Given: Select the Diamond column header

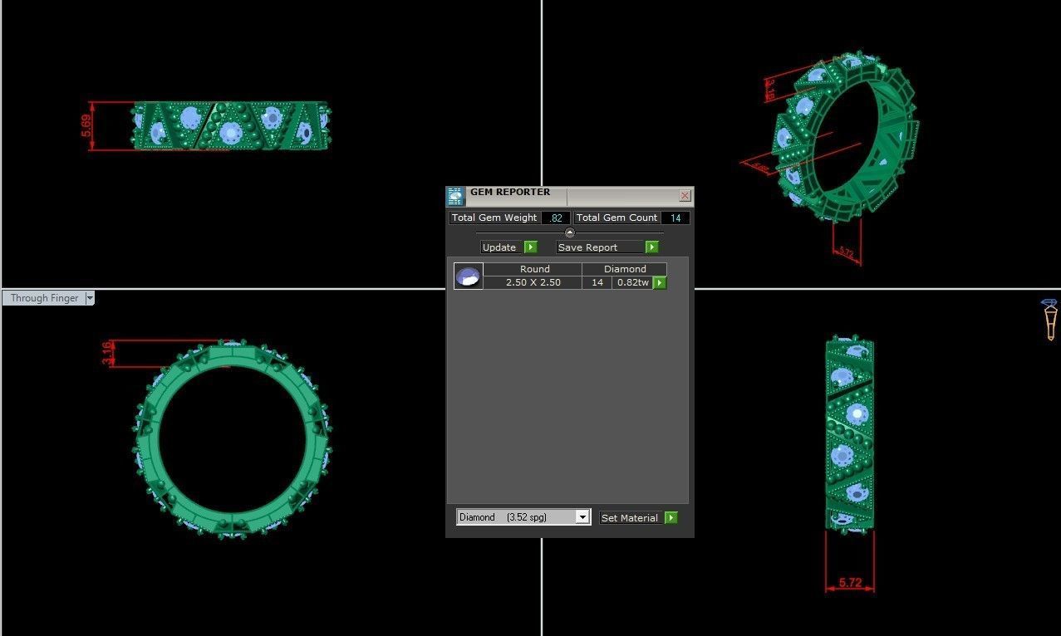Looking at the screenshot, I should (624, 268).
